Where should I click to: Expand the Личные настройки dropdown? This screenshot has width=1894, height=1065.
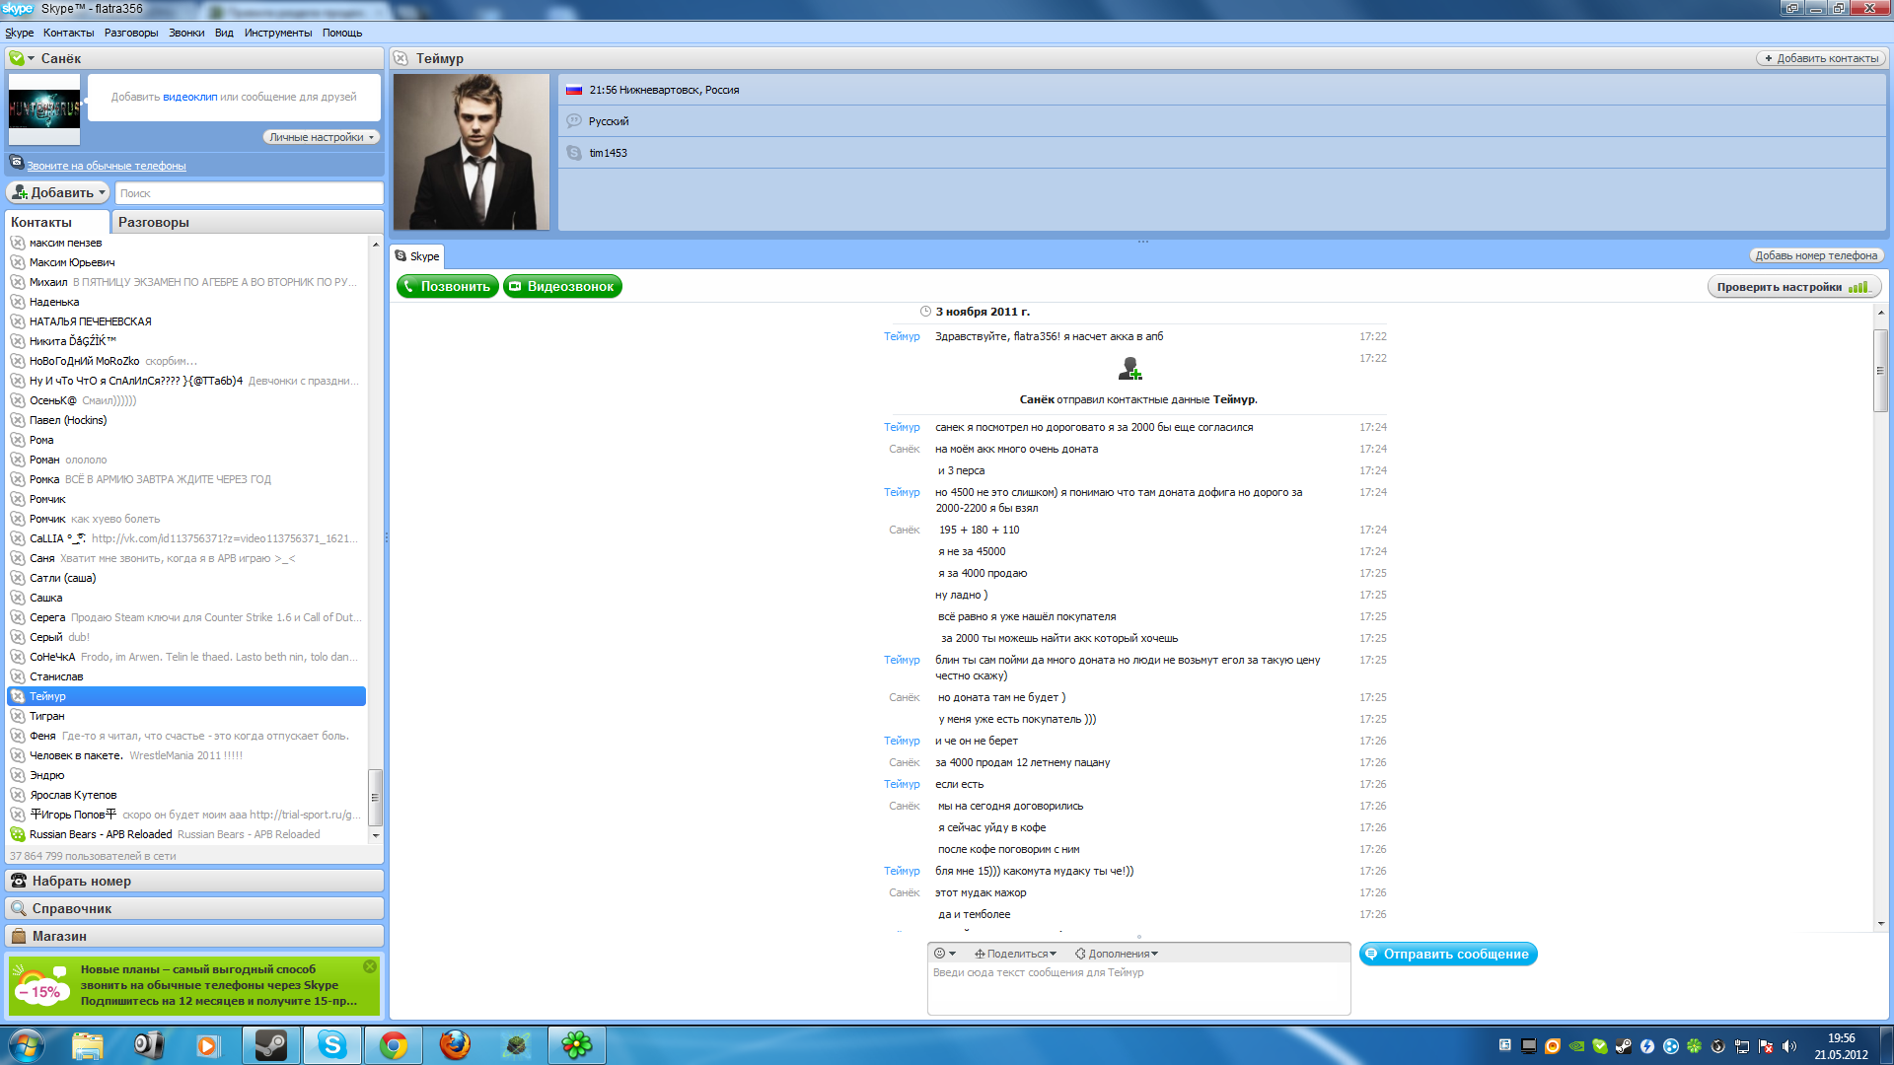[322, 137]
